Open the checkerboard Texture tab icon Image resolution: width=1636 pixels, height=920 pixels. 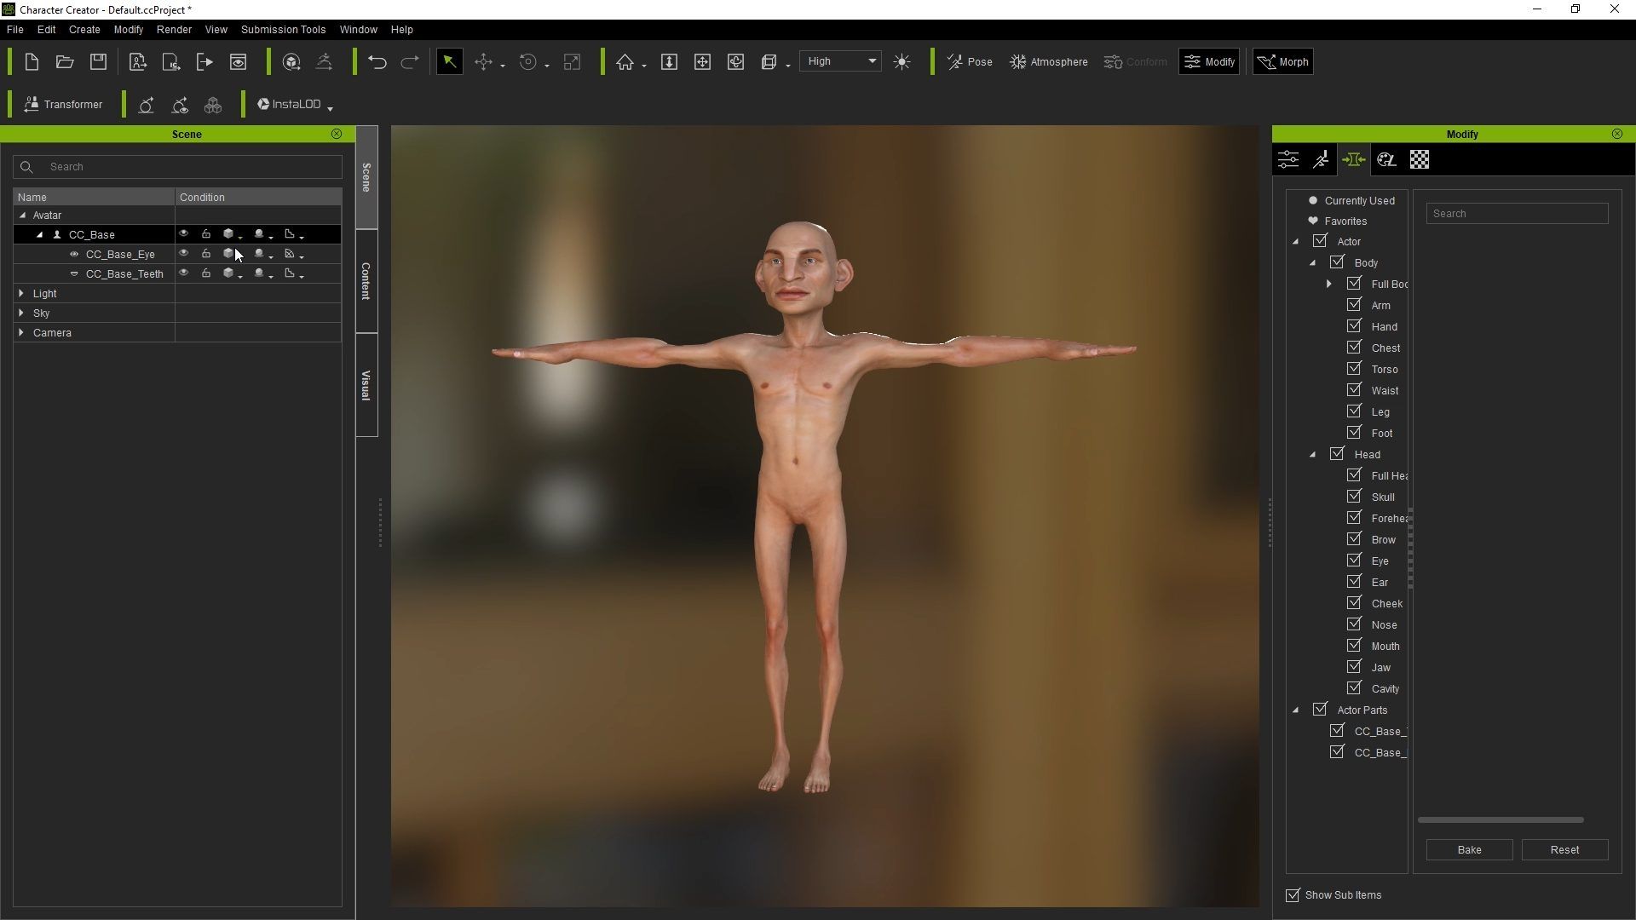pos(1420,159)
